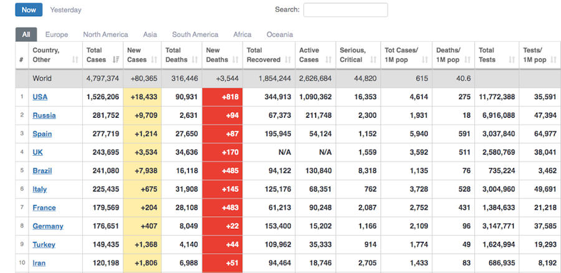Switch to the Asia tab

coord(150,35)
